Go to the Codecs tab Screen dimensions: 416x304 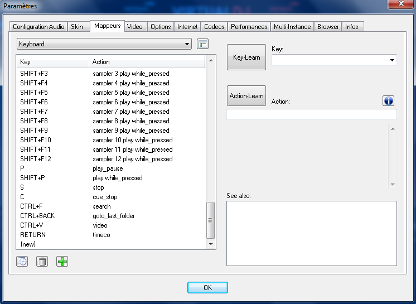coord(214,27)
